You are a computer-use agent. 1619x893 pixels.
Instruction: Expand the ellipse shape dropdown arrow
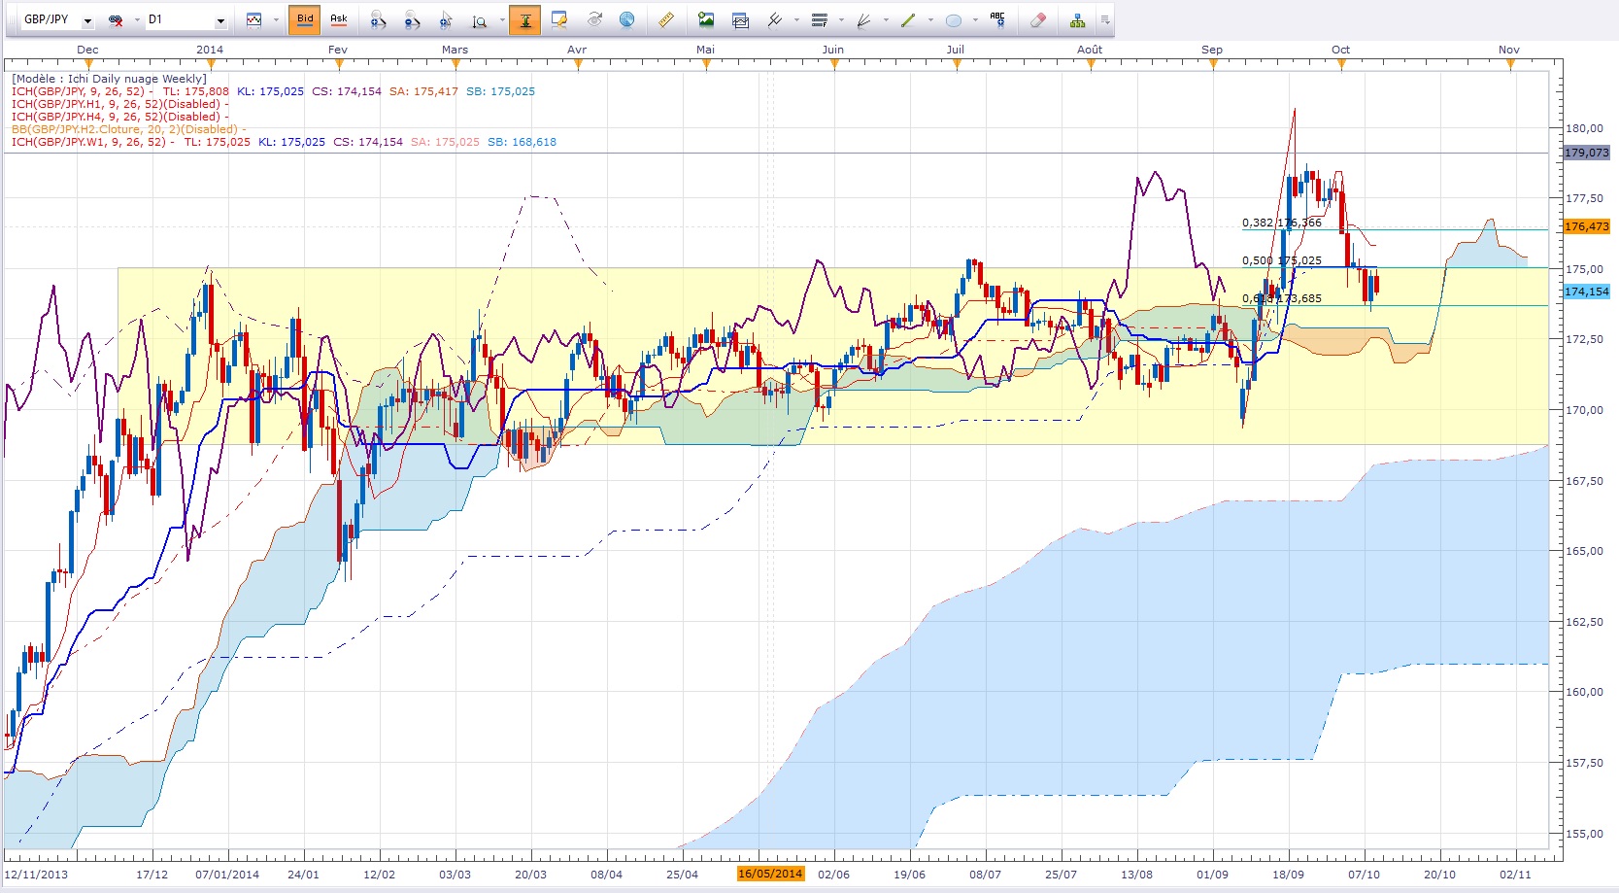point(975,20)
